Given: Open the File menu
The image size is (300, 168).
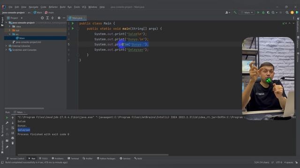Looking at the screenshot, I should tap(10, 7).
